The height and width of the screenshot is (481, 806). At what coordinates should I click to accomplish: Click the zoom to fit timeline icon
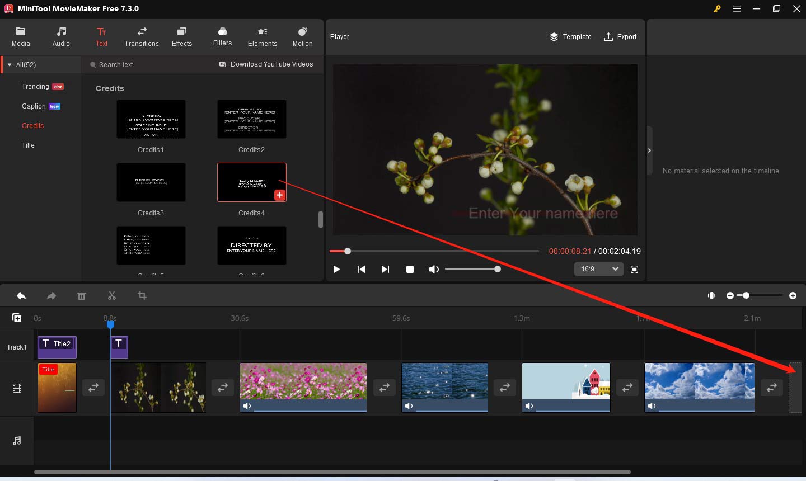[711, 295]
